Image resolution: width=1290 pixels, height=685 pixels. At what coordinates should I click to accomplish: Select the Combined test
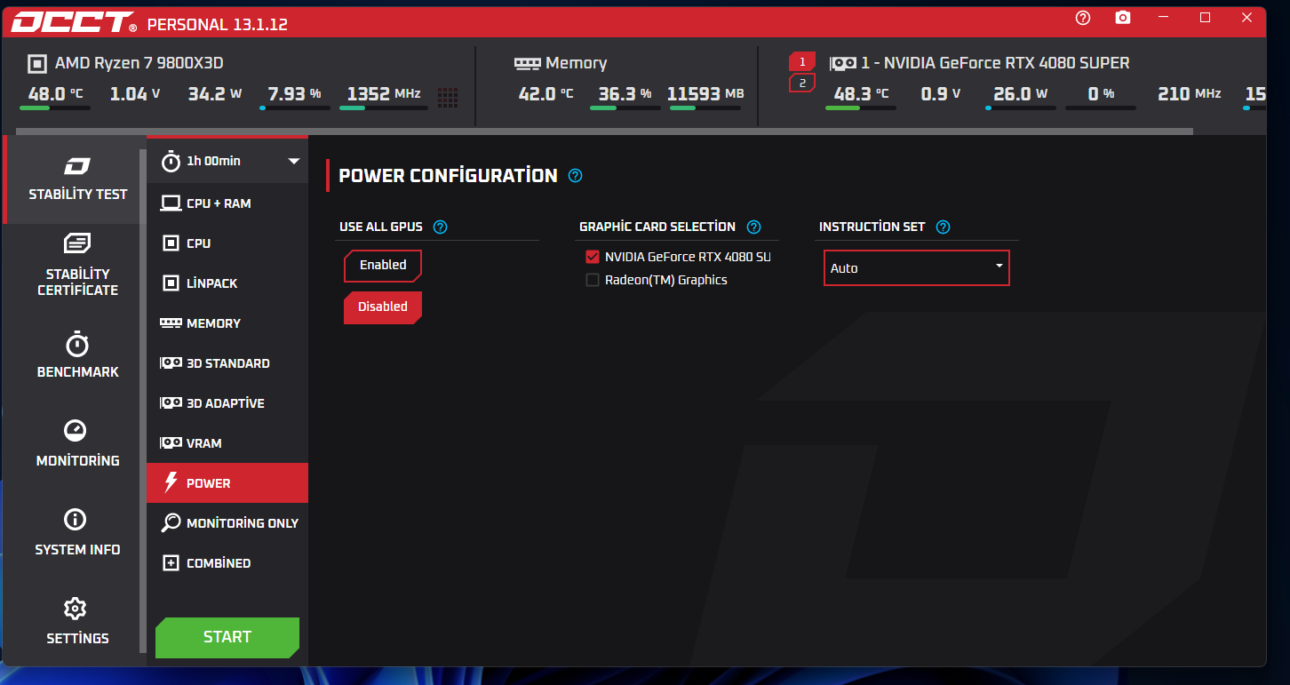point(227,563)
